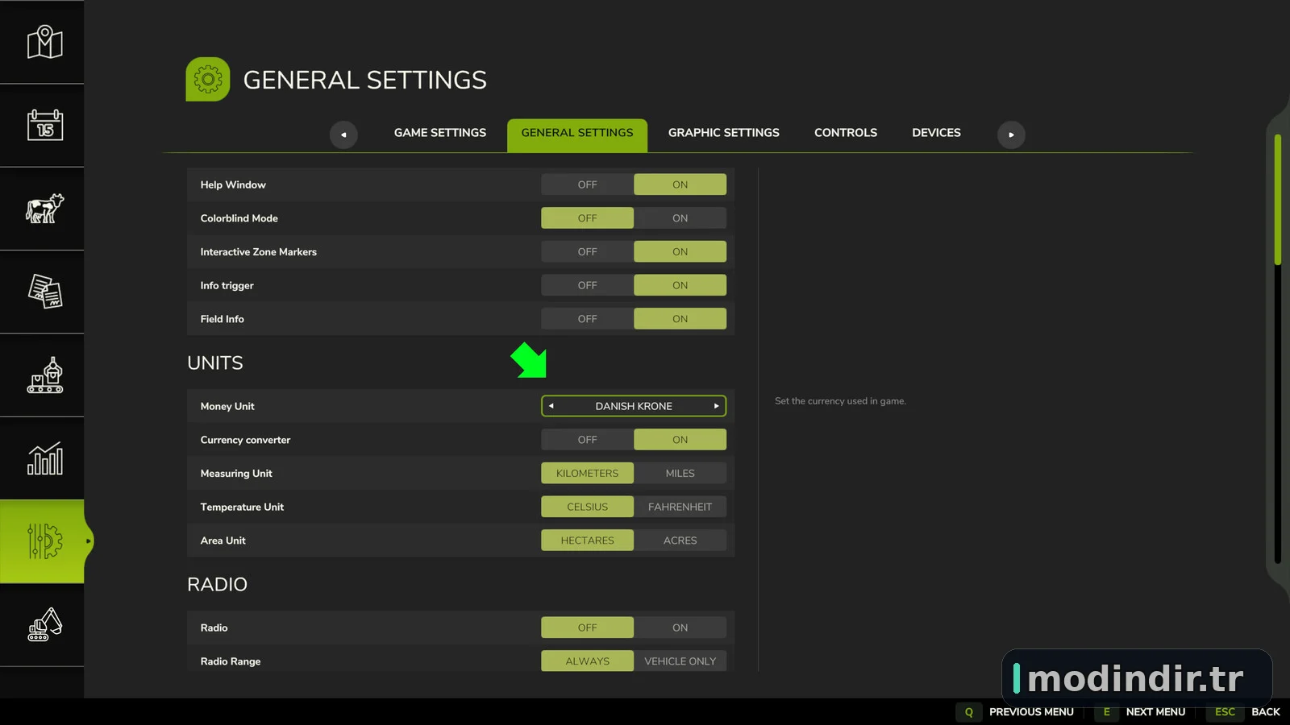Select the settings sliders icon in sidebar
The width and height of the screenshot is (1290, 725).
pos(44,541)
